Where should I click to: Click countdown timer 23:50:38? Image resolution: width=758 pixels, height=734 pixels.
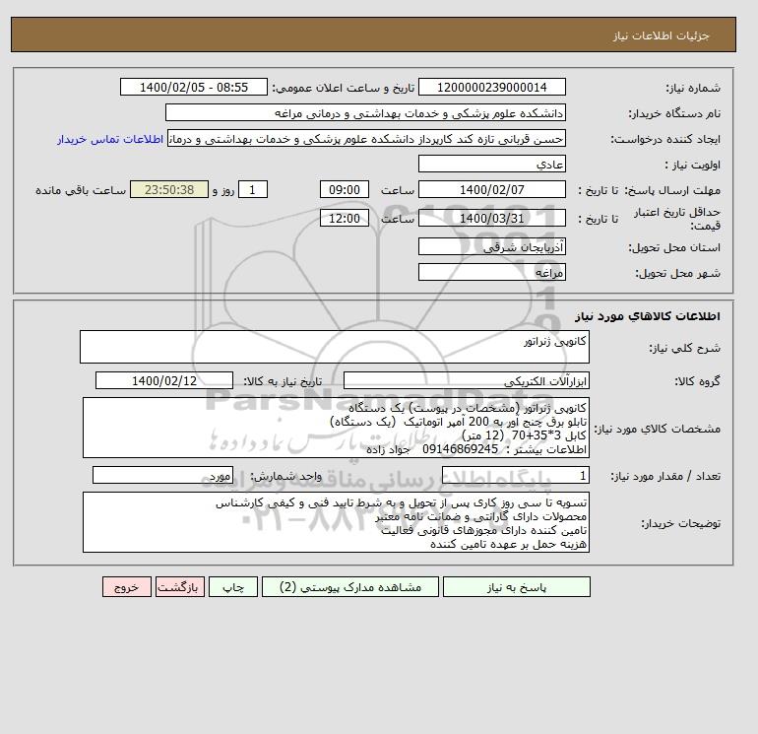point(169,190)
